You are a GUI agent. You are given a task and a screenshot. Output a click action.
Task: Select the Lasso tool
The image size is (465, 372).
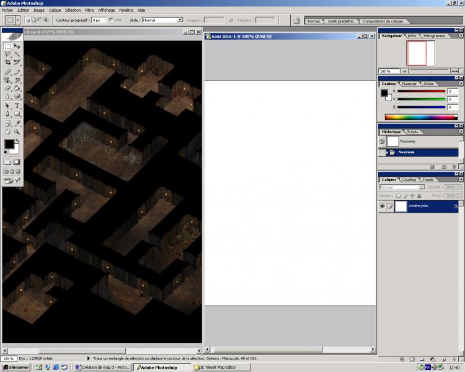(7, 55)
